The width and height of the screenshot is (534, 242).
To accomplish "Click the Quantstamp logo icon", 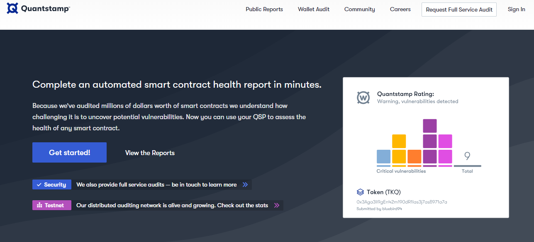I will (x=12, y=8).
